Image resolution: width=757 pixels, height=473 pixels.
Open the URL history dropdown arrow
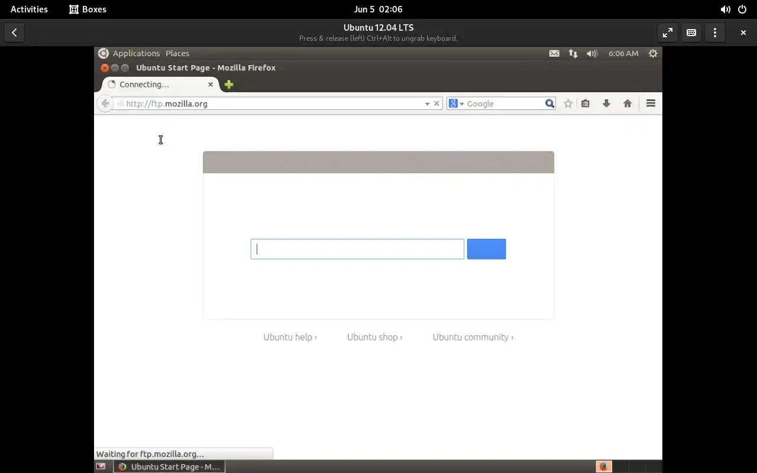click(427, 103)
